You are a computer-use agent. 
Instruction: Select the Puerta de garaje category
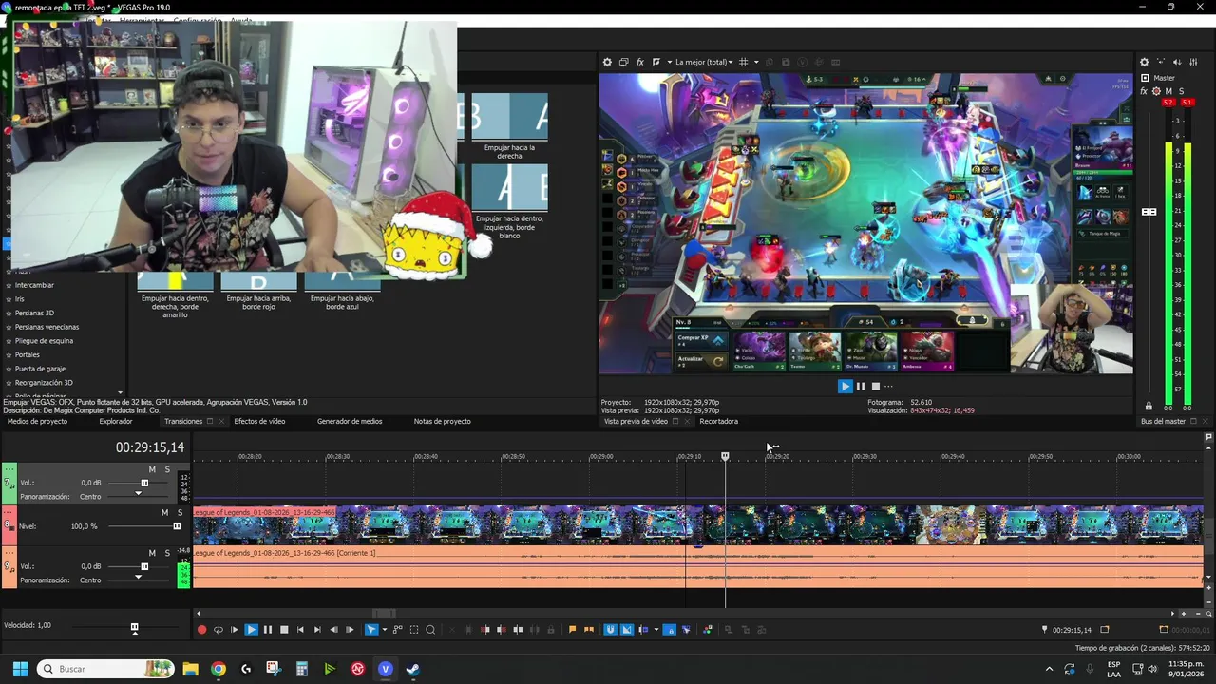click(x=40, y=369)
